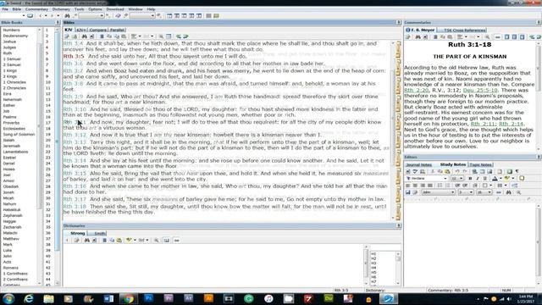Open the John book dropdown in Editors

[453, 192]
